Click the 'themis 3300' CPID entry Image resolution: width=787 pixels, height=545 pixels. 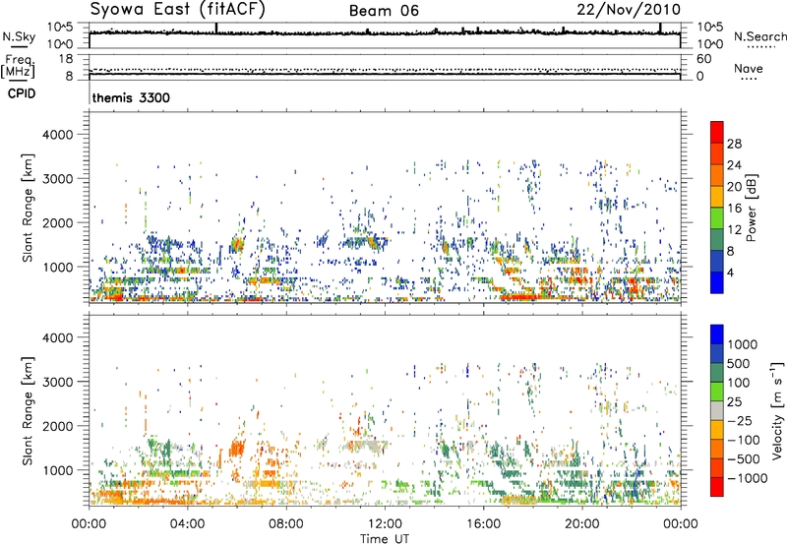click(x=131, y=97)
